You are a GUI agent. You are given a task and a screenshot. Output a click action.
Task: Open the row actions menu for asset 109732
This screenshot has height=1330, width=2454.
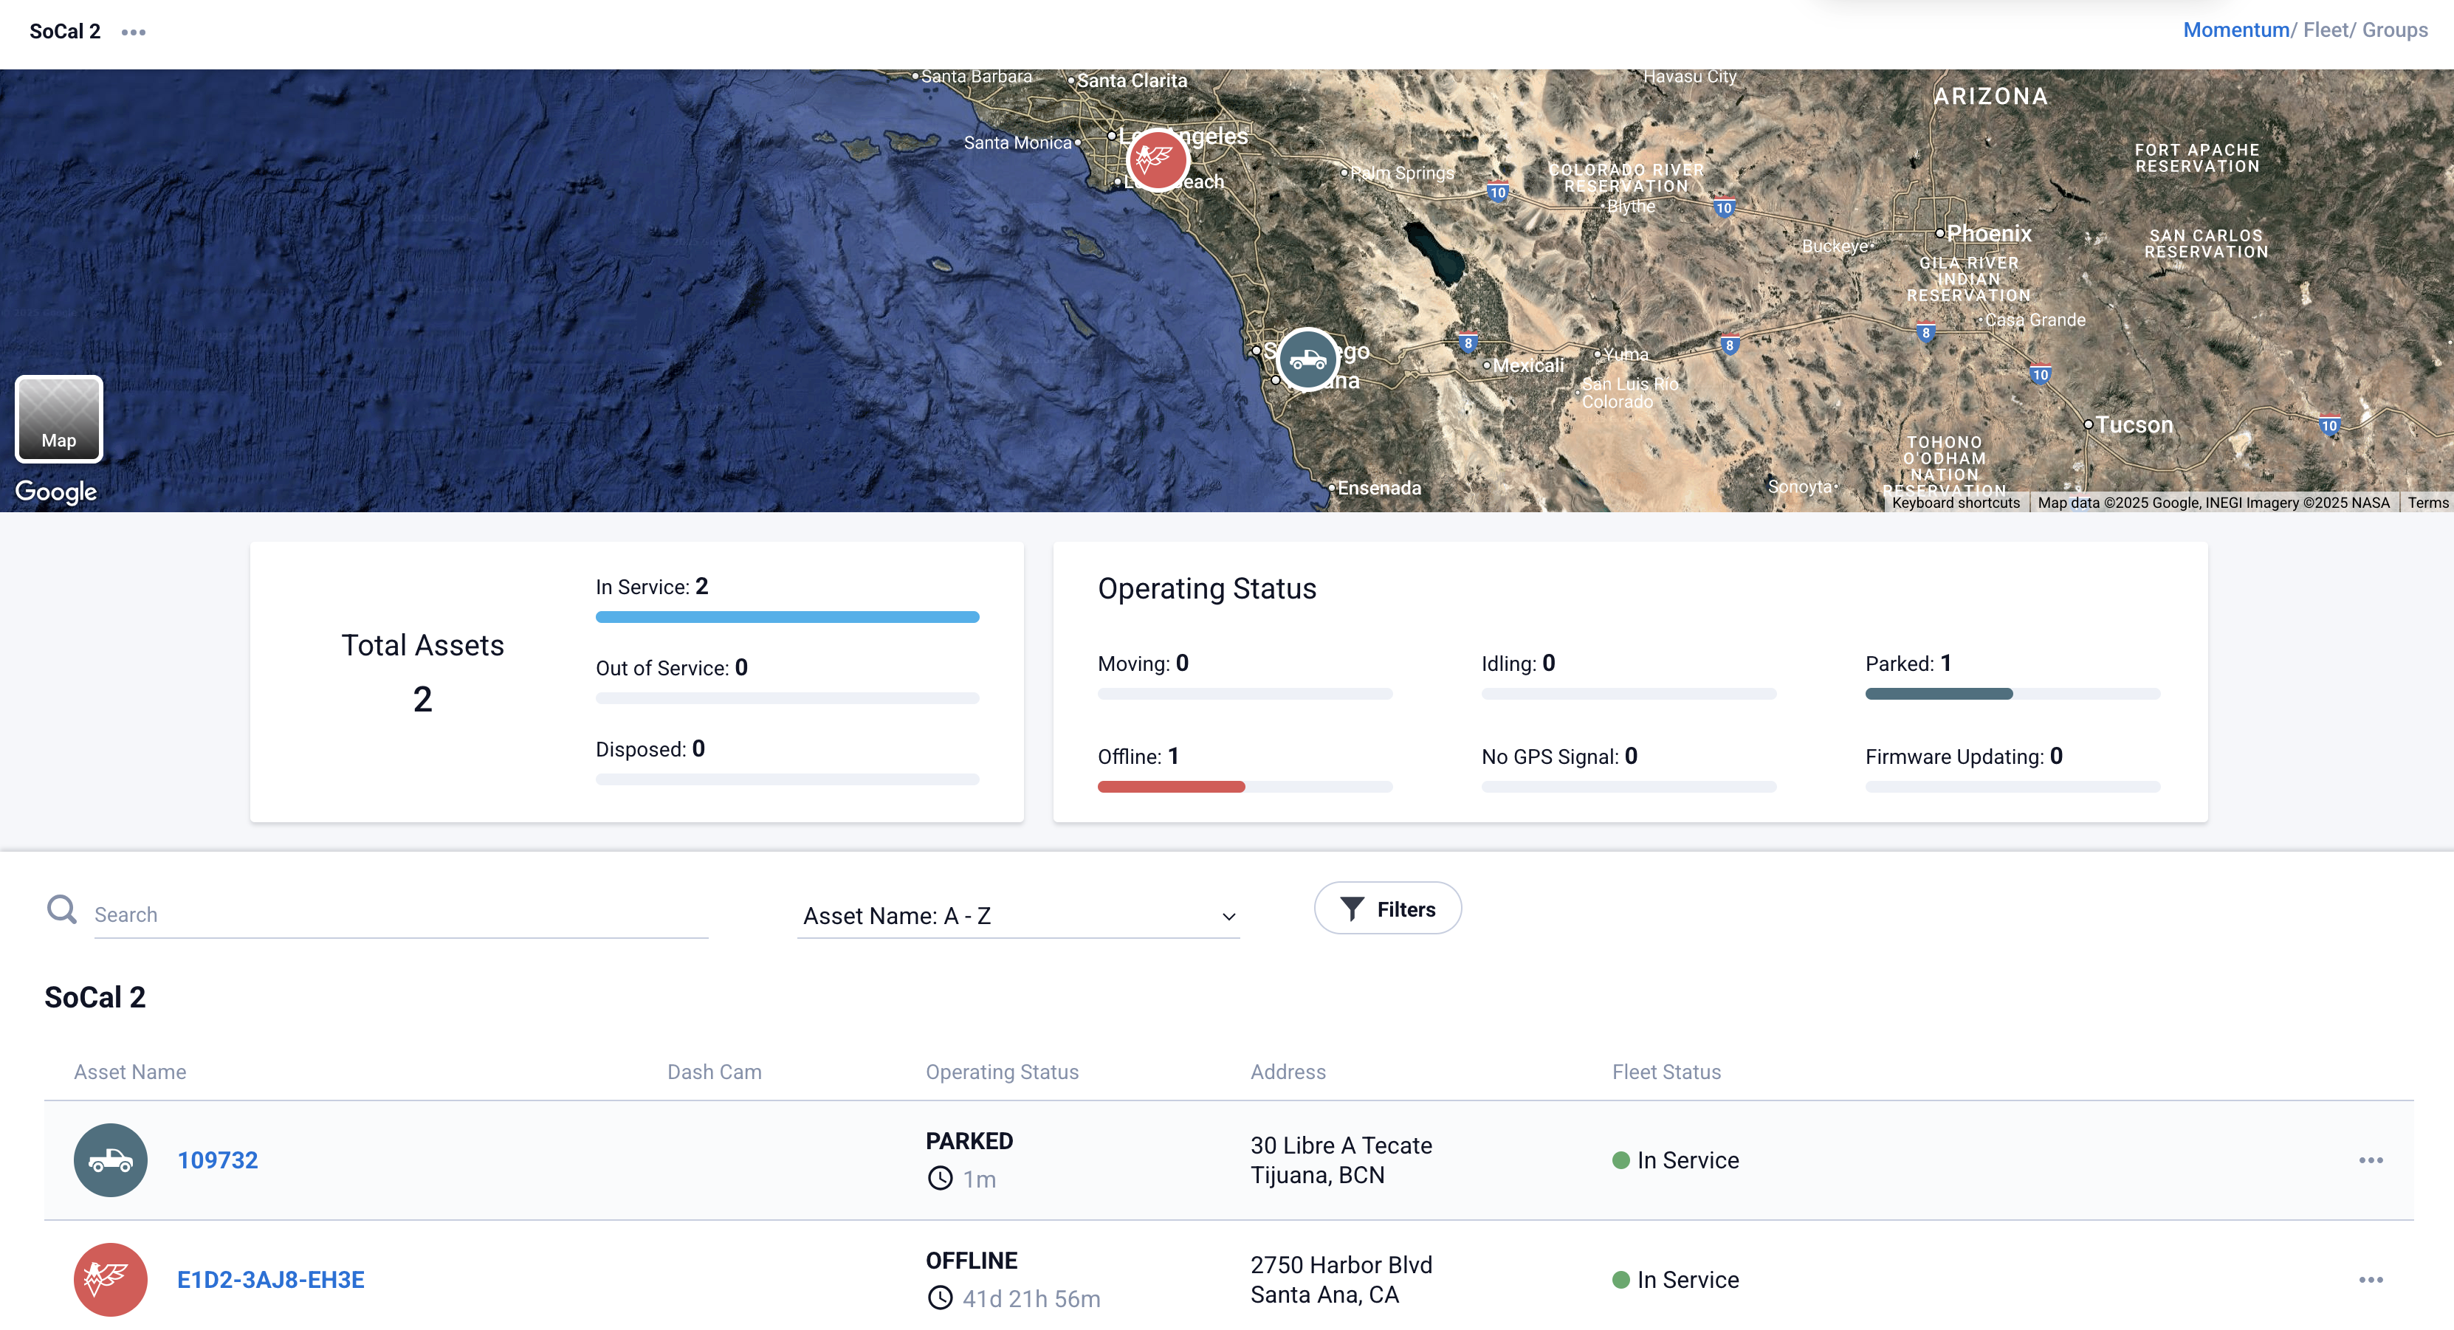[2370, 1160]
